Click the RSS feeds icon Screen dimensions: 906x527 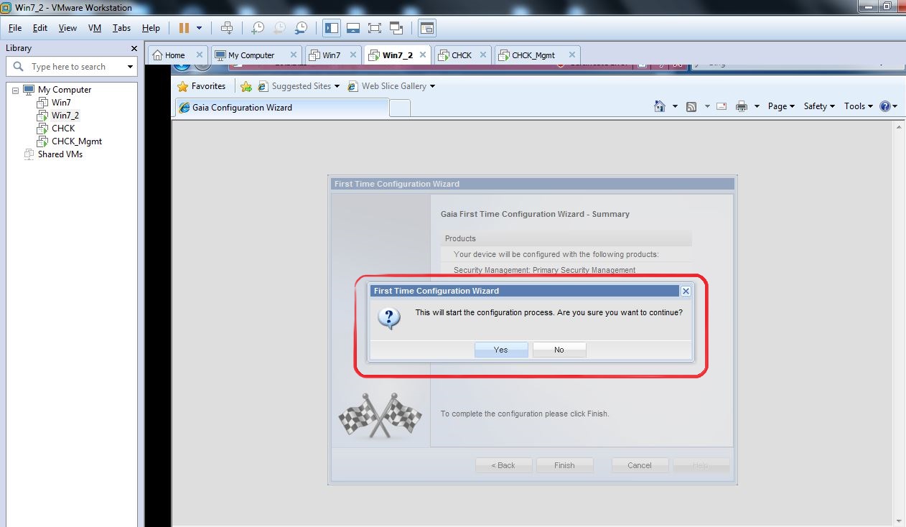click(691, 106)
